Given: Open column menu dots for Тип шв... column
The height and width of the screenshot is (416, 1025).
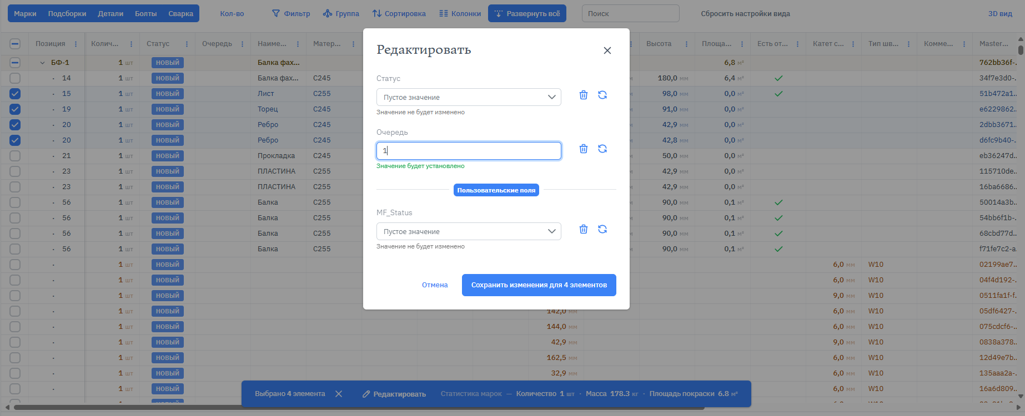Looking at the screenshot, I should [x=908, y=44].
